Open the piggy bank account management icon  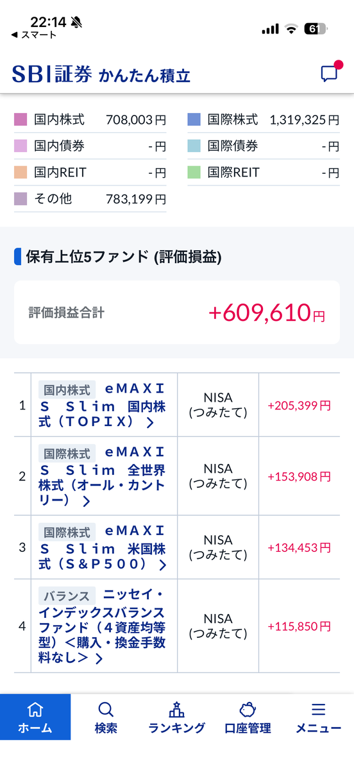click(x=248, y=710)
